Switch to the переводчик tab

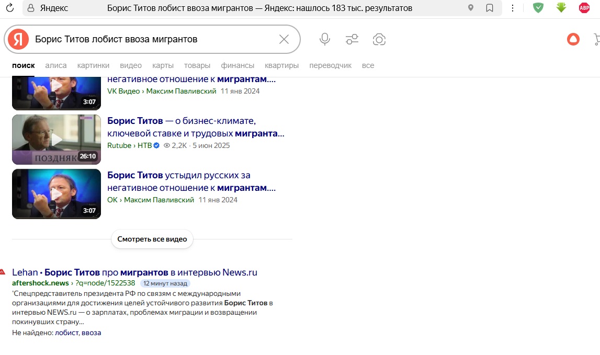click(x=330, y=65)
